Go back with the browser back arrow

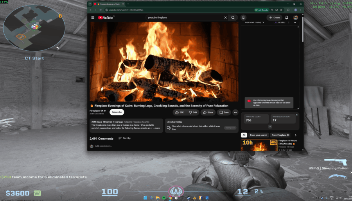coord(90,10)
